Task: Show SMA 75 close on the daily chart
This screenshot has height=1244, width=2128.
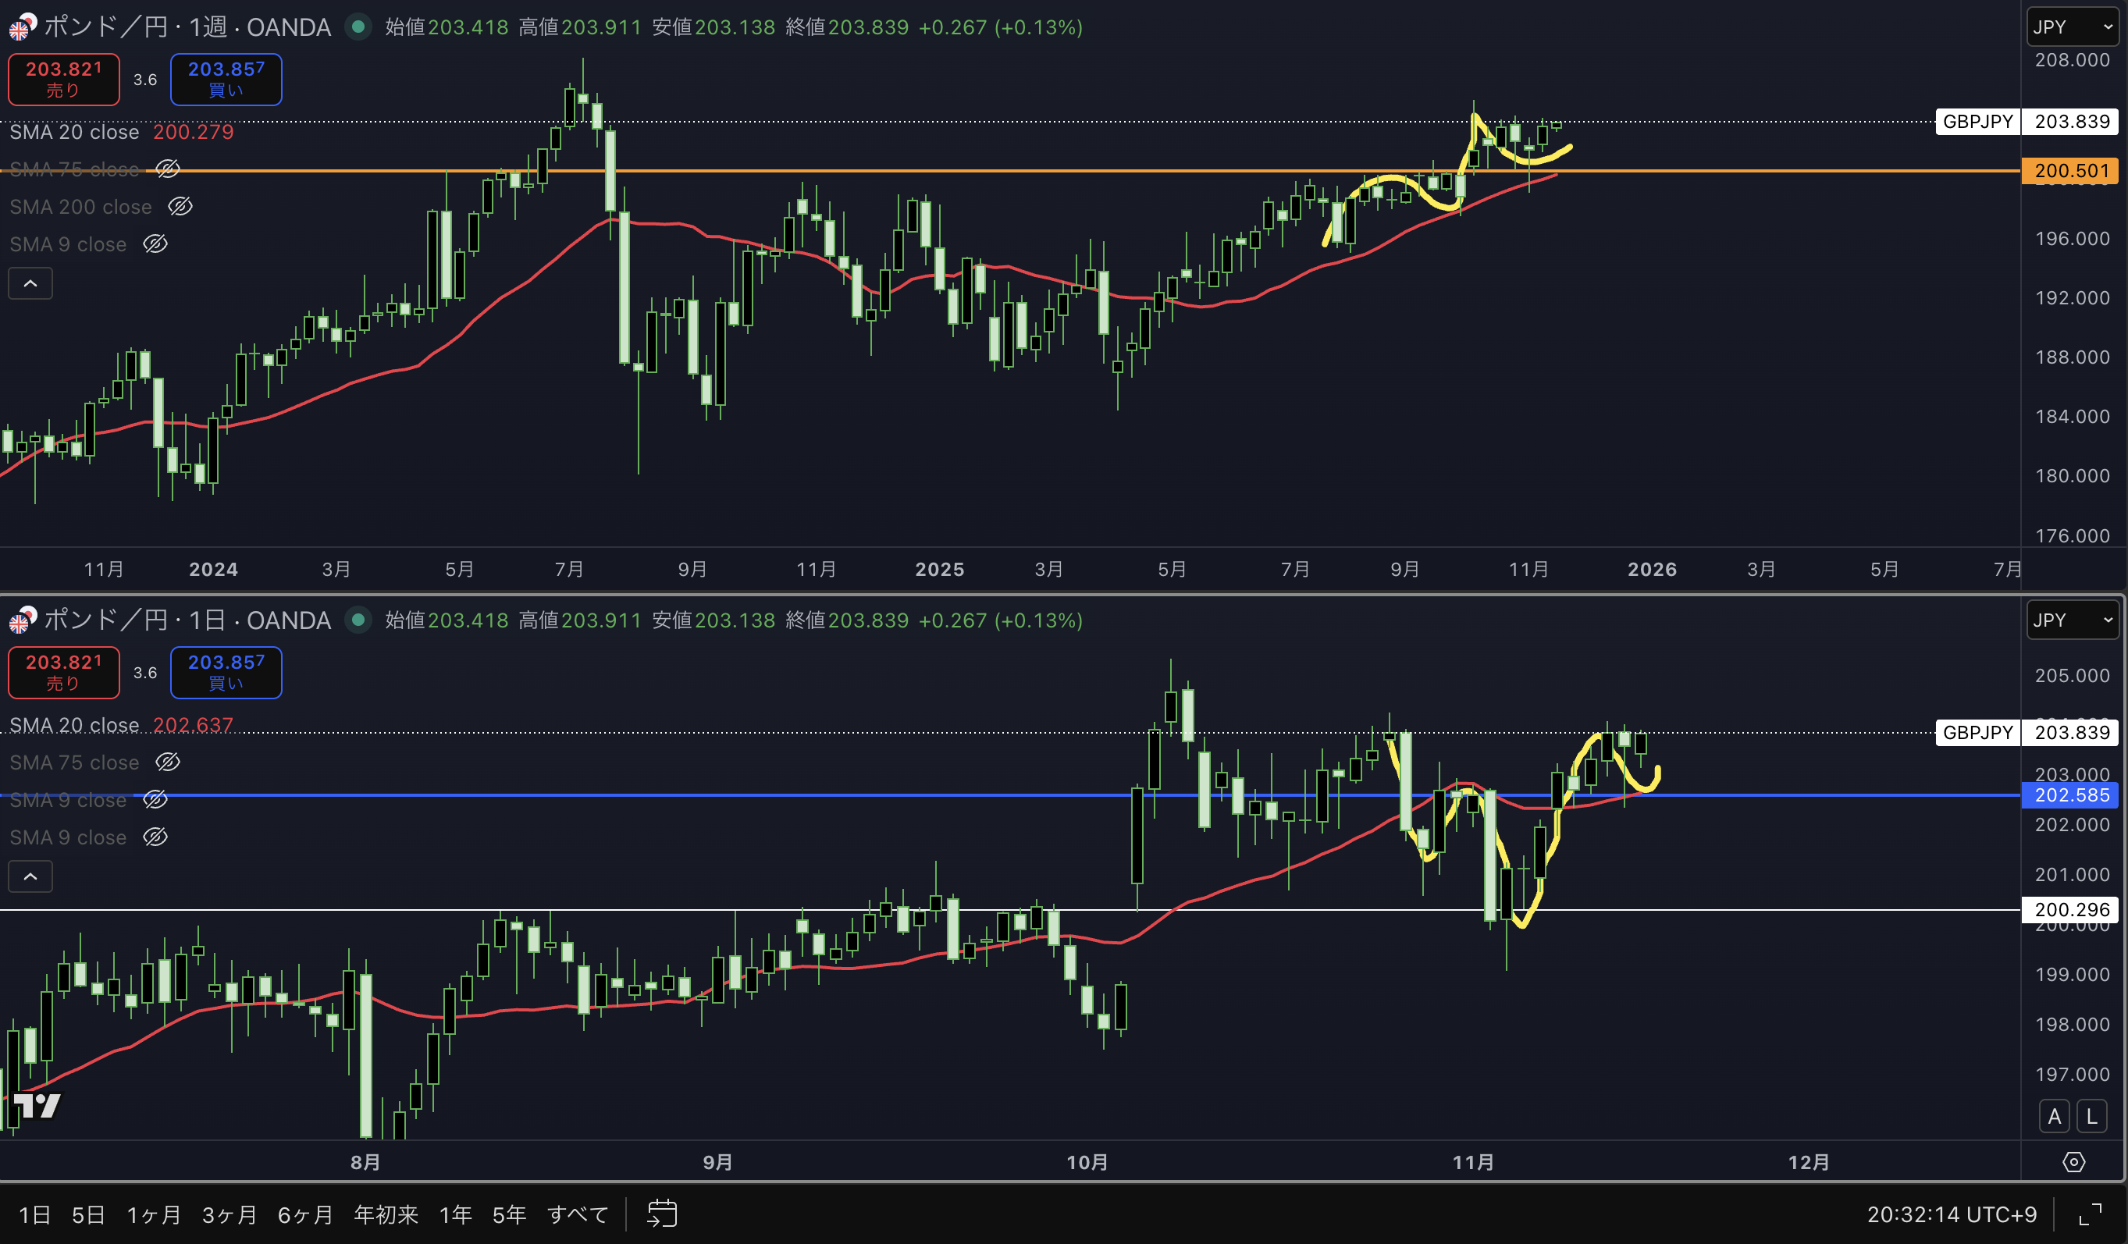Action: point(167,763)
